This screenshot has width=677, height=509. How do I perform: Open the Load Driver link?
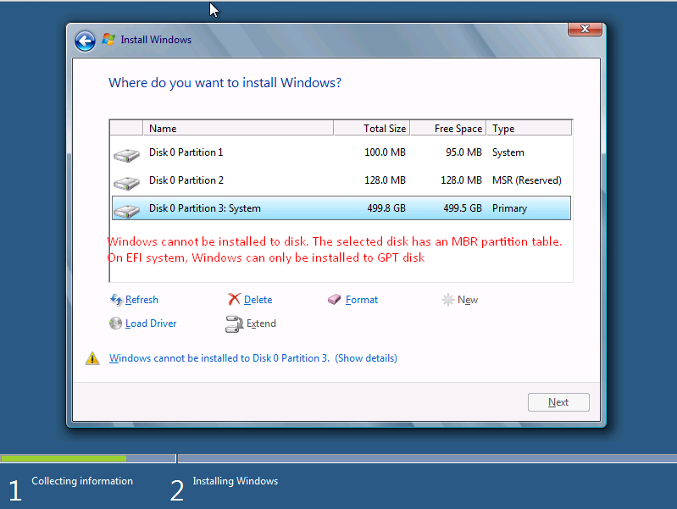(x=151, y=324)
